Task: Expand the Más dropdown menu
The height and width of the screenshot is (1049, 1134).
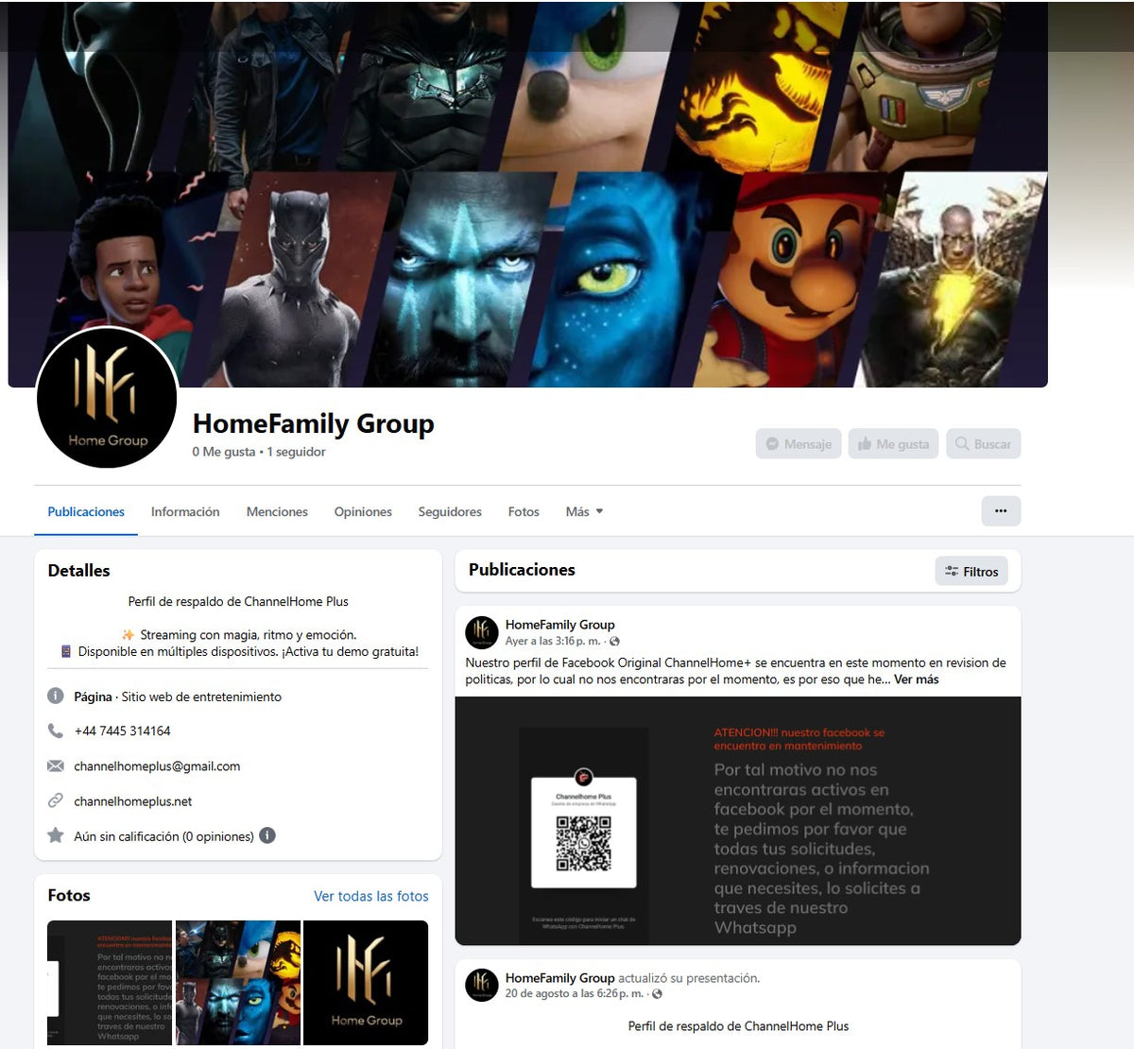Action: tap(584, 511)
